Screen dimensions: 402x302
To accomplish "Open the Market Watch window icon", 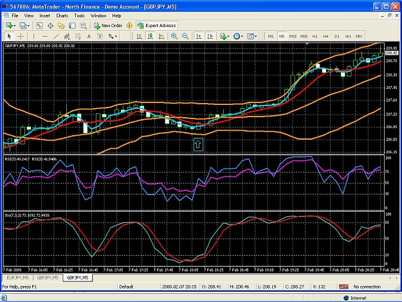I will (39, 26).
